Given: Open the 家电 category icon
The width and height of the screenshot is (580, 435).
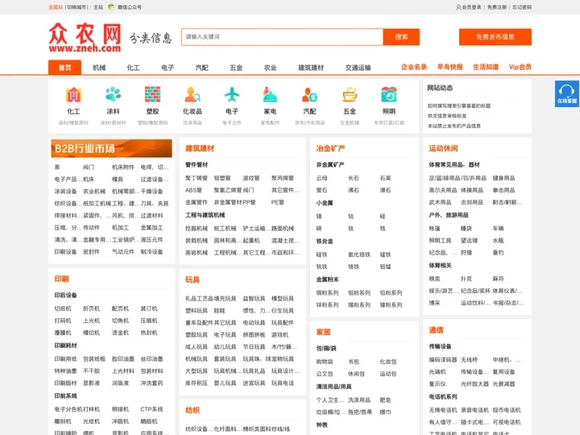Looking at the screenshot, I should (270, 95).
